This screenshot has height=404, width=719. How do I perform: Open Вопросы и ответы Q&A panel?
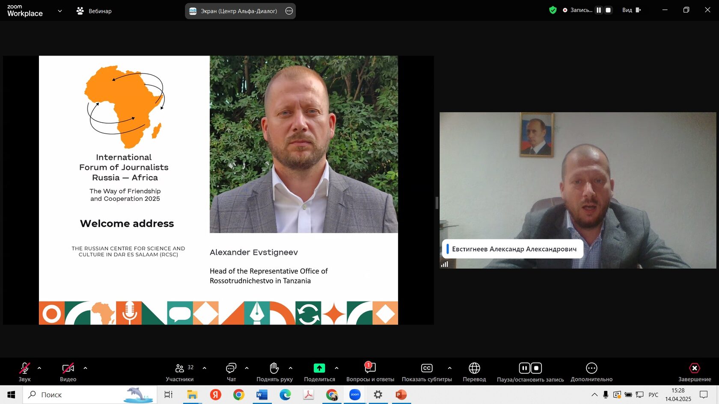tap(370, 372)
